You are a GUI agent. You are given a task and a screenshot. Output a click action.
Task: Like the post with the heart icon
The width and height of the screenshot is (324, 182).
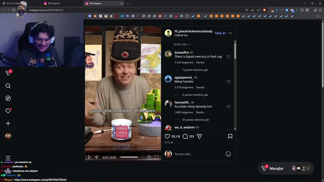167,136
